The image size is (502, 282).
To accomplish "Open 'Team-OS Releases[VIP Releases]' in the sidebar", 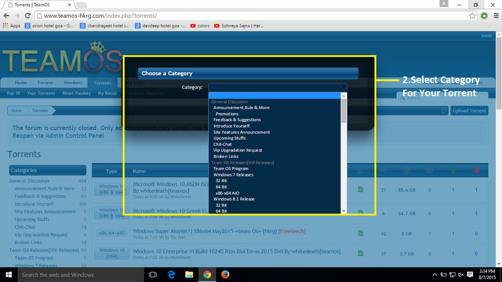I will tap(44, 250).
